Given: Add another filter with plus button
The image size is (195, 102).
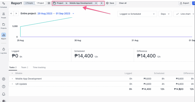Looking at the screenshot, I should (102, 3).
